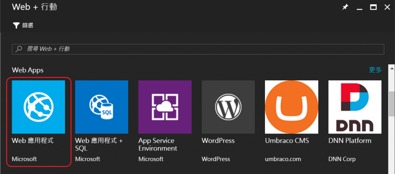Click the search magnifier icon
395x174 pixels.
pos(19,49)
